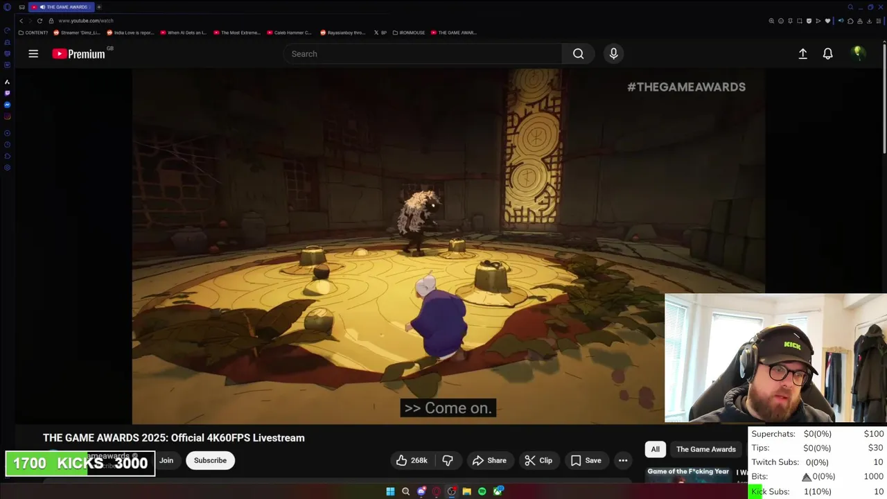Open THE GAME AWAR... bookmark

454,33
